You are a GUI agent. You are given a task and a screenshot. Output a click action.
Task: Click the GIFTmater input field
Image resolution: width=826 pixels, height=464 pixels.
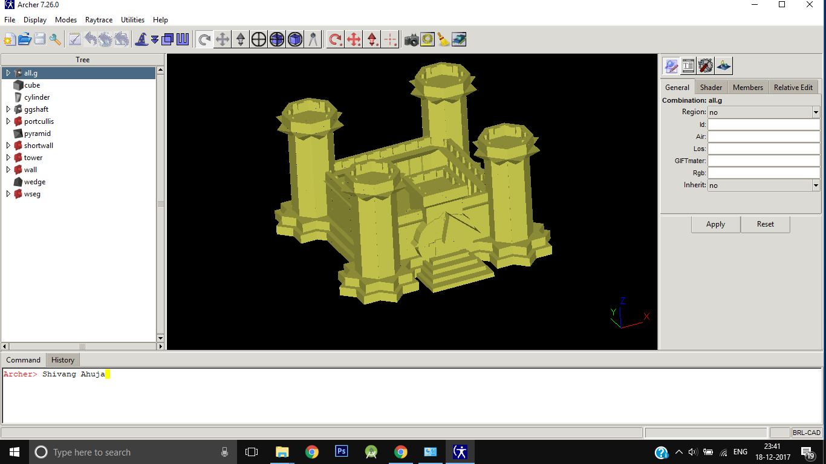[764, 161]
